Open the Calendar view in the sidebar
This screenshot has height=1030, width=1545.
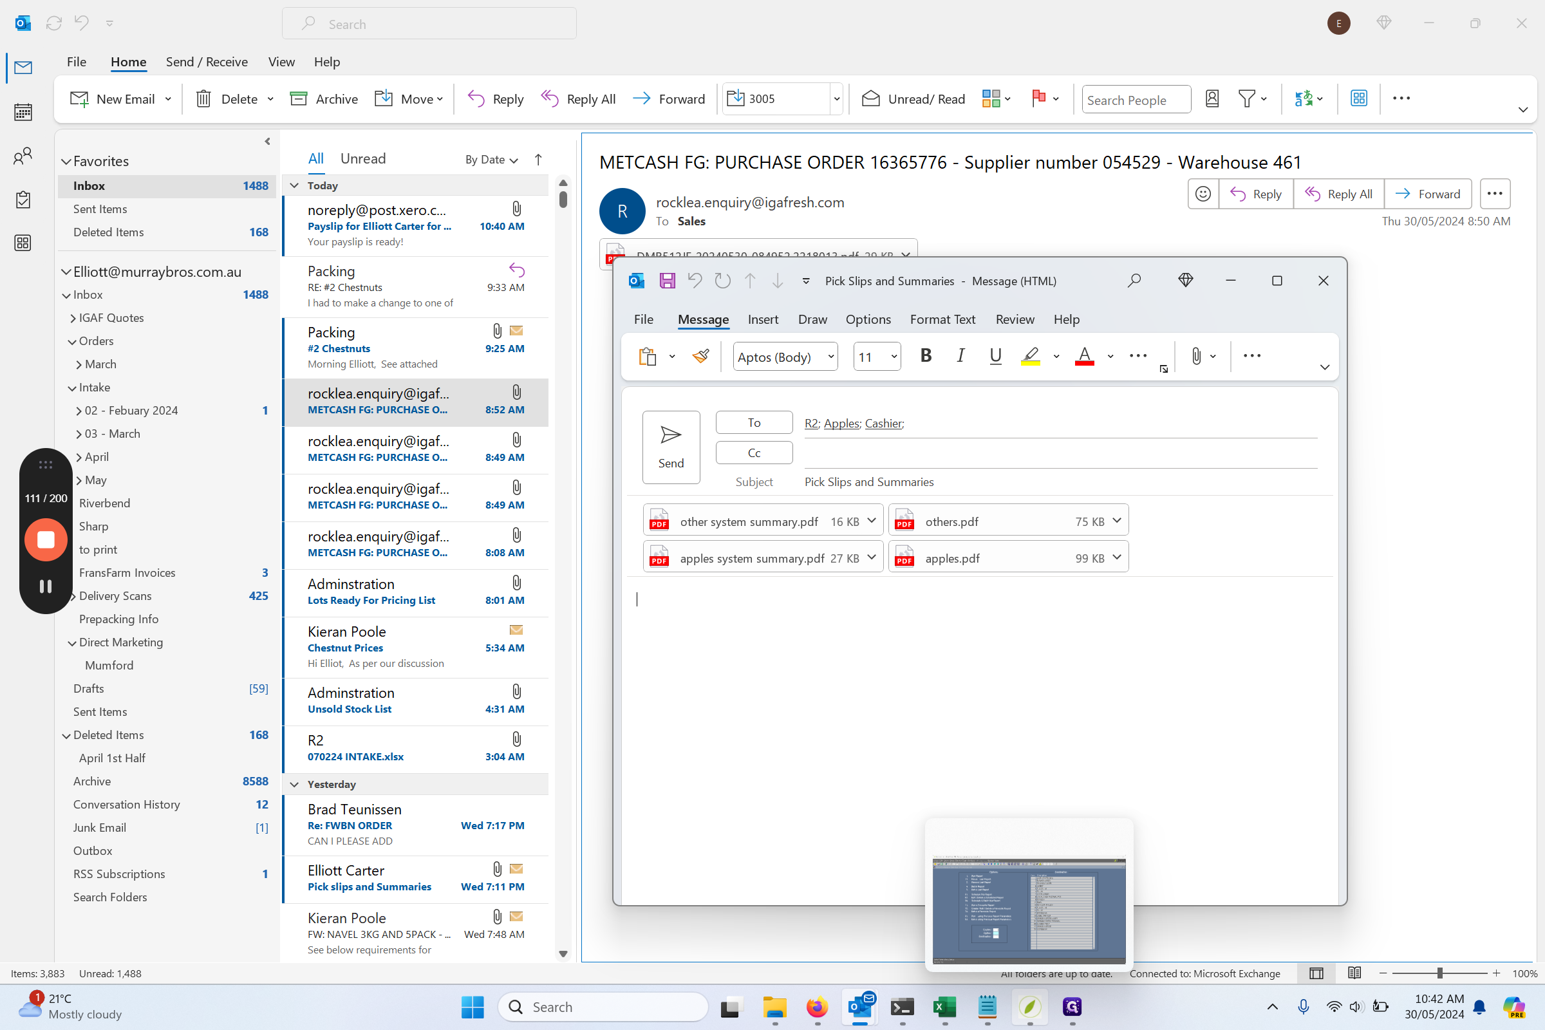coord(23,112)
